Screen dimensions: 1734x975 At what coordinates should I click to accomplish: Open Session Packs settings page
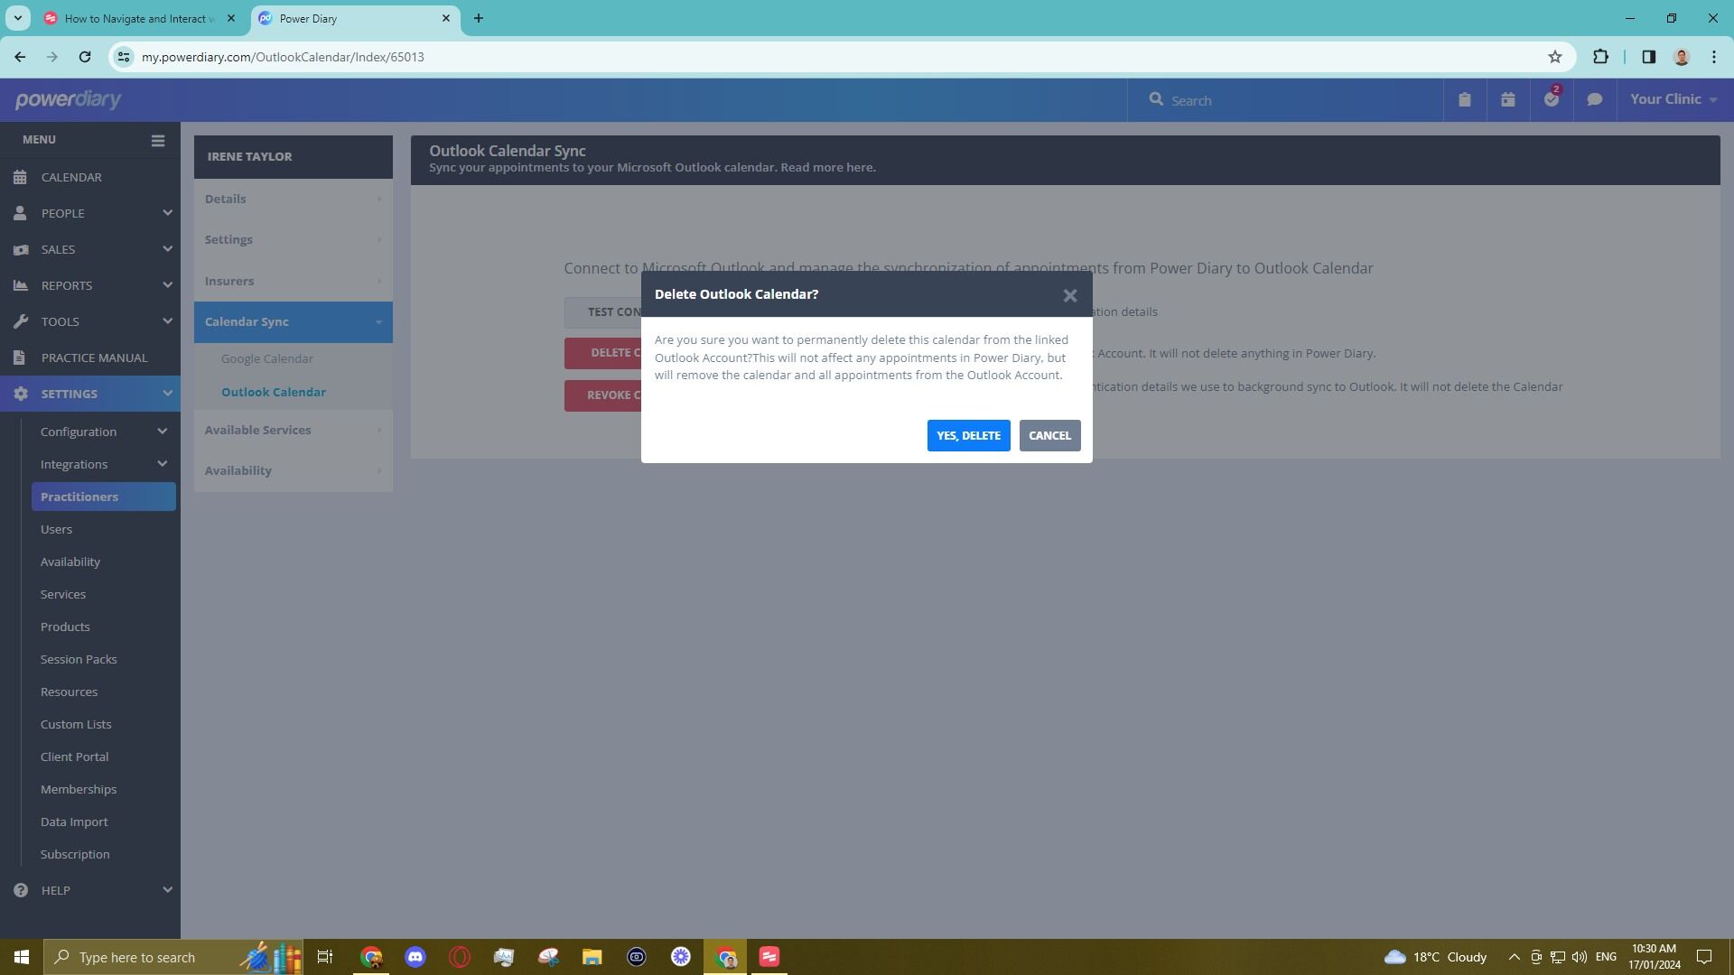click(79, 659)
